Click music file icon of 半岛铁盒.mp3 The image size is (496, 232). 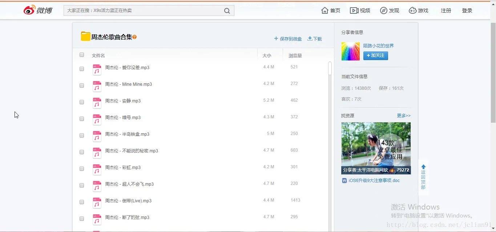[97, 136]
